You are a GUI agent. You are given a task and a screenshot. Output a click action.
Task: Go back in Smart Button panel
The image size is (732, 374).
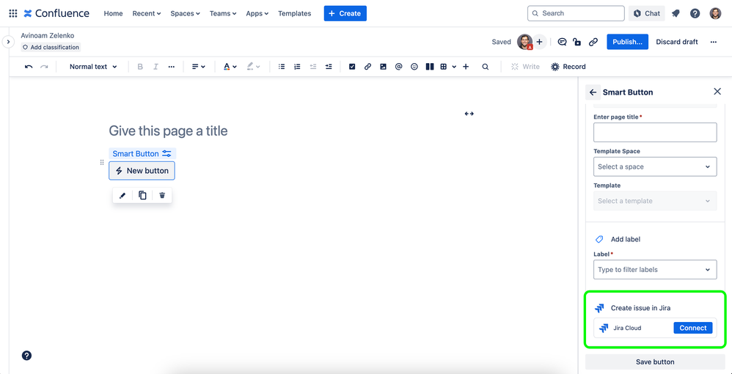click(593, 92)
